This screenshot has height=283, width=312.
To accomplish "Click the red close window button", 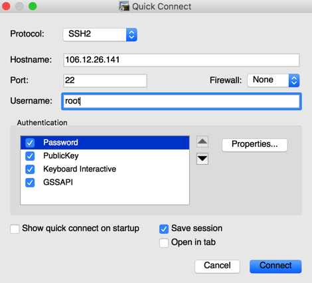I will tap(6, 6).
